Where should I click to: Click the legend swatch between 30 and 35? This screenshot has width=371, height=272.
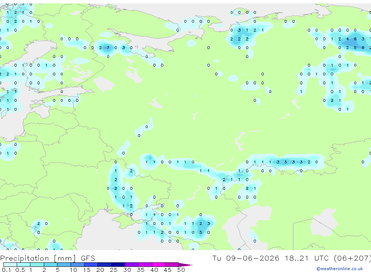point(132,265)
